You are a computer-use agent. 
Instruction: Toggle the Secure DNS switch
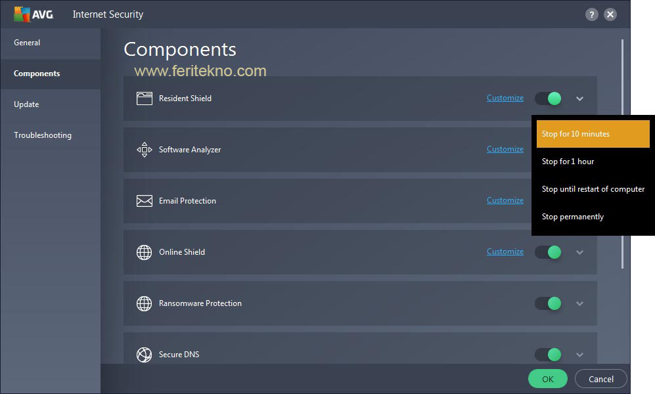tap(548, 355)
